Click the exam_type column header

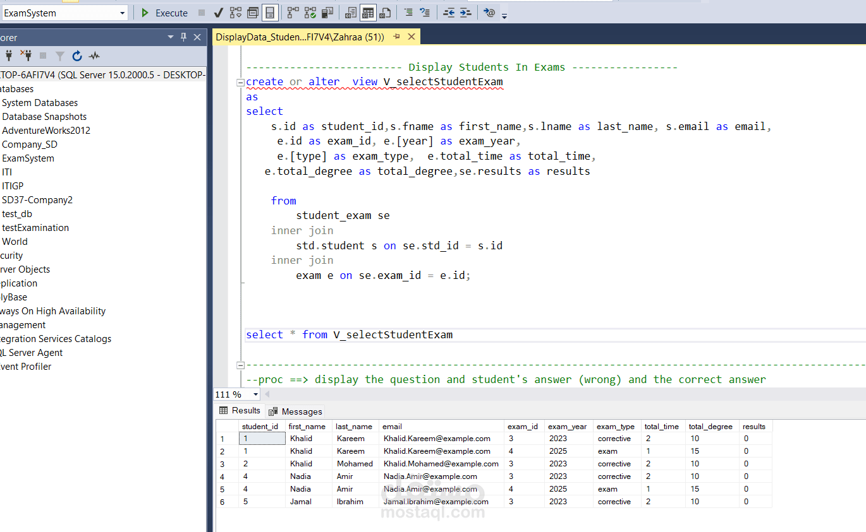(617, 427)
